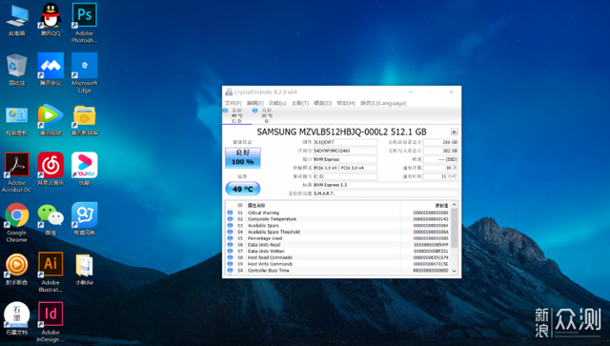610x346 pixels.
Task: Click the raw values column header
Action: click(x=426, y=205)
